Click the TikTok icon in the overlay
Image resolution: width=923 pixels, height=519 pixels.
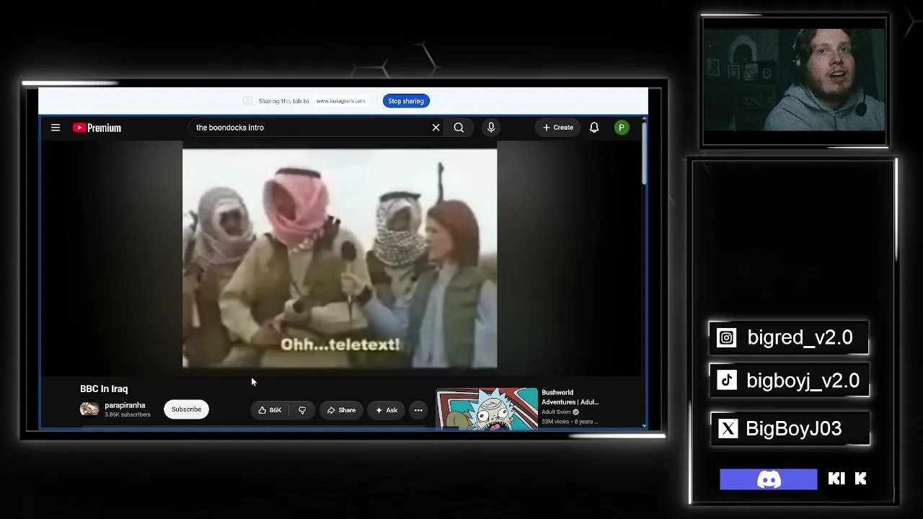(x=727, y=381)
